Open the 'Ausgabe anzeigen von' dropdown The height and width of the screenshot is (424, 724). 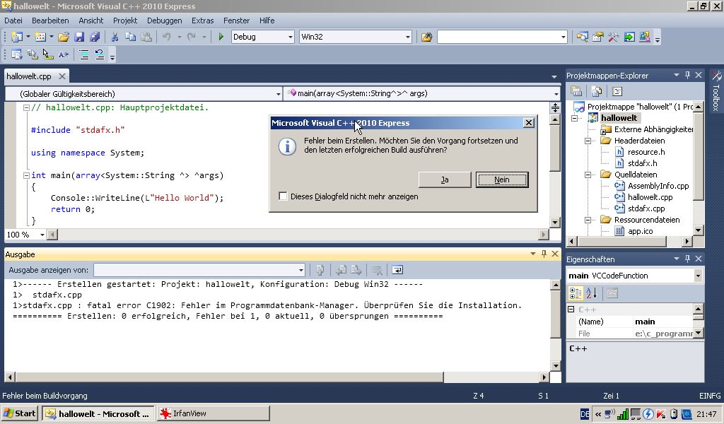point(301,270)
